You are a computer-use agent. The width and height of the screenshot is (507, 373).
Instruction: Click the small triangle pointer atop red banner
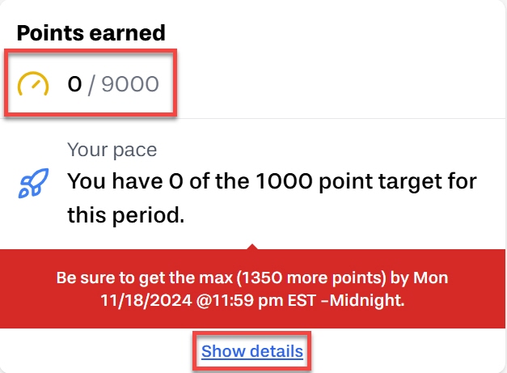(x=252, y=247)
